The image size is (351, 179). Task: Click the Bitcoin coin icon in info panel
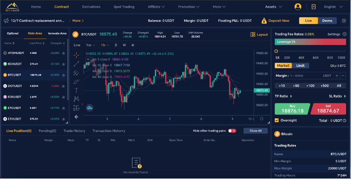pyautogui.click(x=277, y=134)
